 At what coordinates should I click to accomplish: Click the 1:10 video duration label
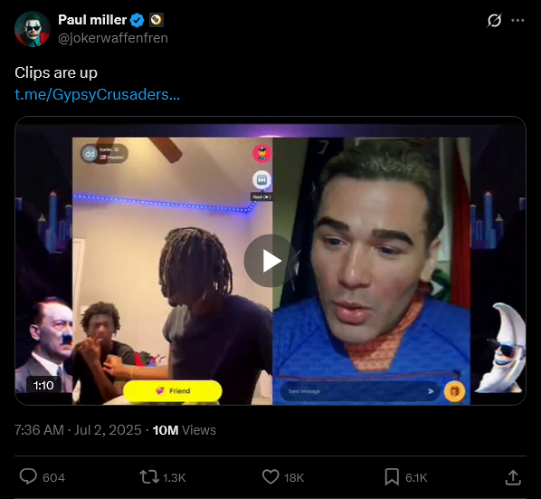click(43, 385)
